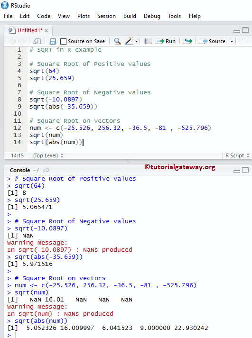Click editor line sqrt(num)
Screen dimensions: 252x338
46,135
